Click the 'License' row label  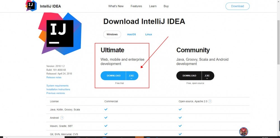coord(54,101)
